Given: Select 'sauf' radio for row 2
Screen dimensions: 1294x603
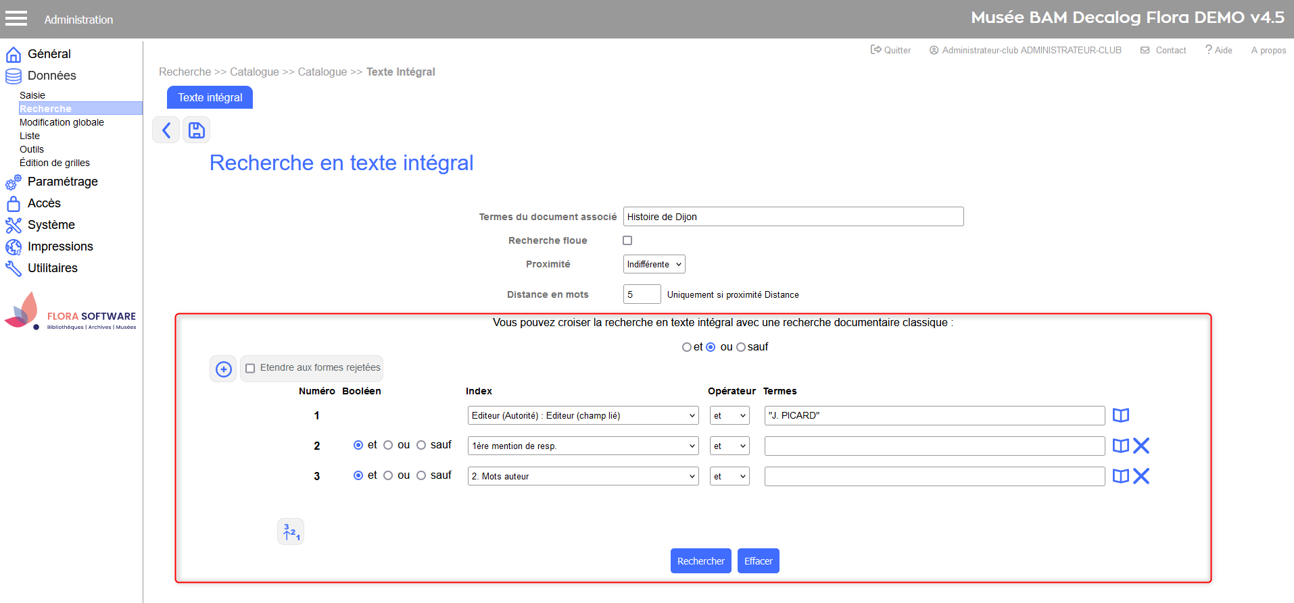Looking at the screenshot, I should pyautogui.click(x=421, y=445).
